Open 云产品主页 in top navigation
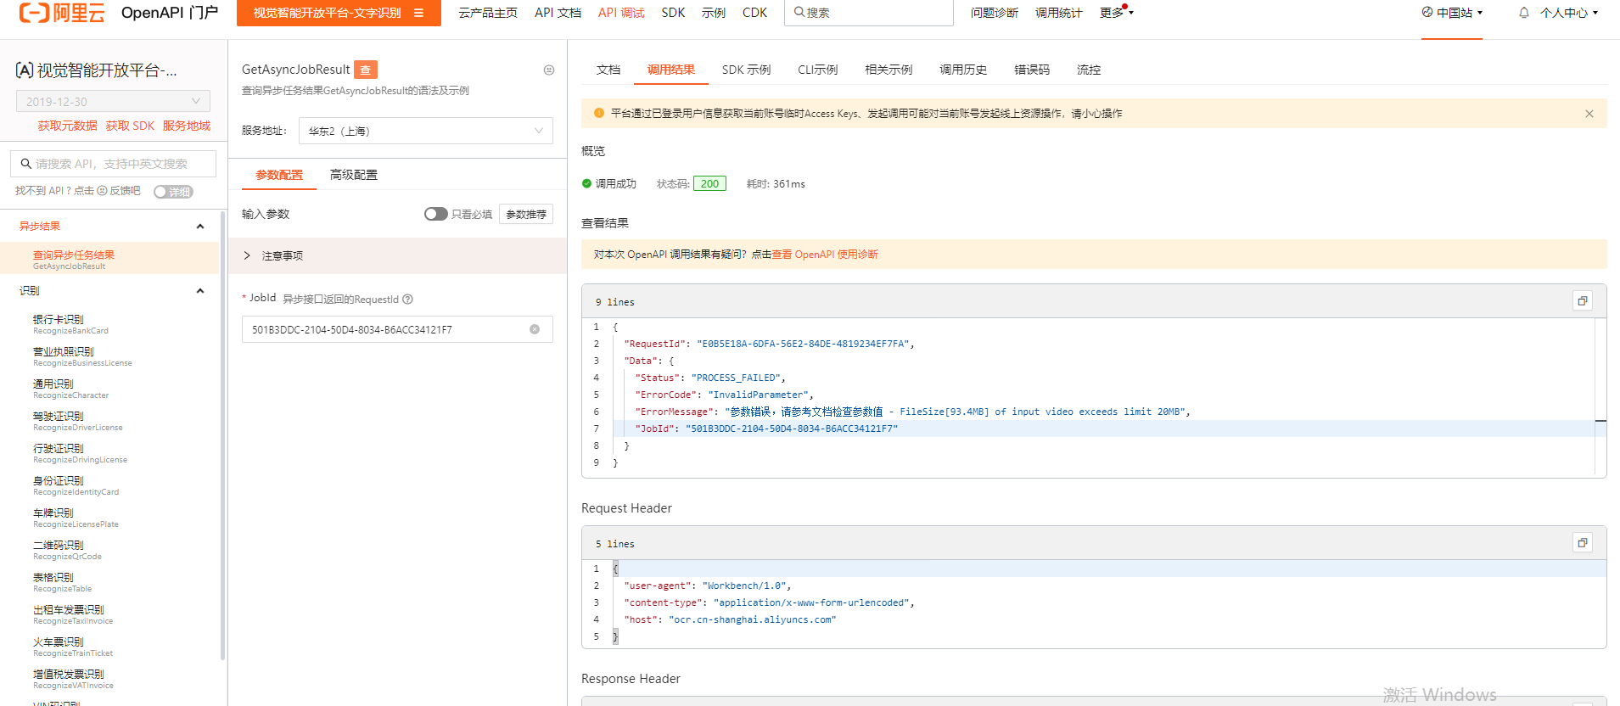The width and height of the screenshot is (1620, 706). click(488, 13)
